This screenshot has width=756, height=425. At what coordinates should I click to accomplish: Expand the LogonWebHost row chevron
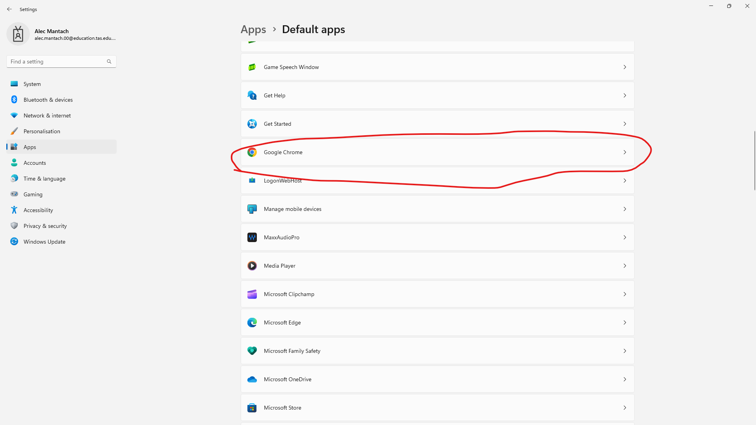(x=625, y=181)
